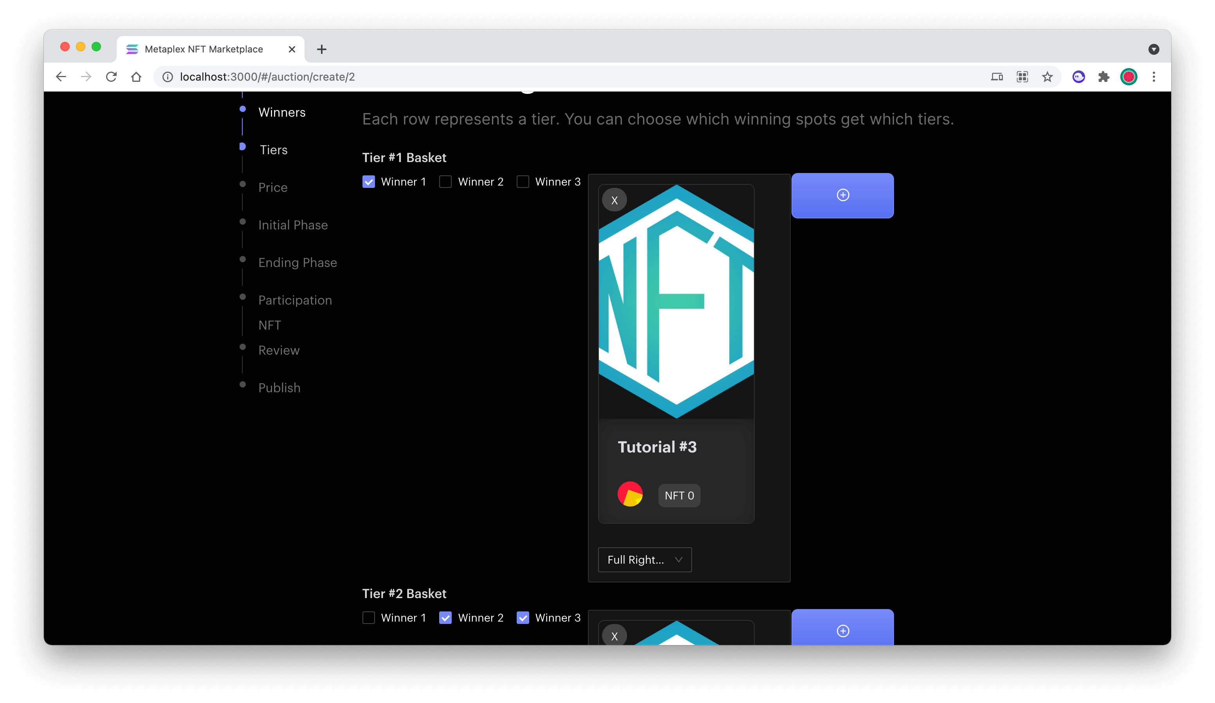Viewport: 1215px width, 703px height.
Task: Open tab search dropdown arrow in title bar
Action: coord(1154,49)
